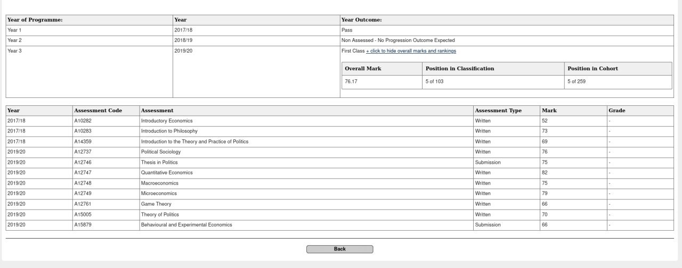Screen dimensions: 682x268
Task: Click assessment code A12748
Action: pos(83,183)
